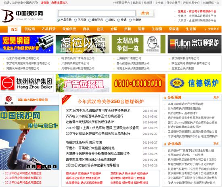Viewport: 222px width, 187px height.
Task: Choose the 资讯 search radio button
Action: pos(119,20)
